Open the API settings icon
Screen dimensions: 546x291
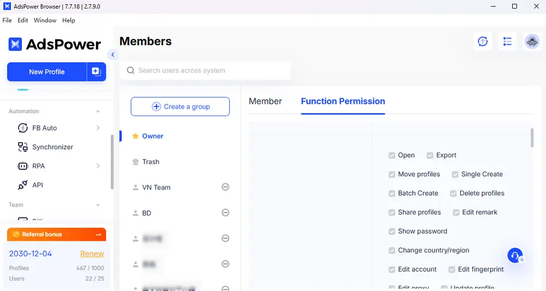(x=23, y=185)
